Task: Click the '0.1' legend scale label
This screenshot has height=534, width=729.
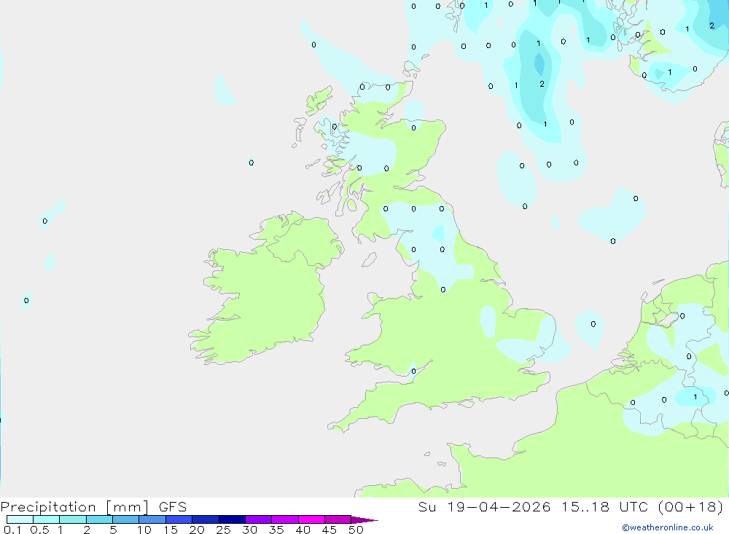Action: (x=12, y=530)
